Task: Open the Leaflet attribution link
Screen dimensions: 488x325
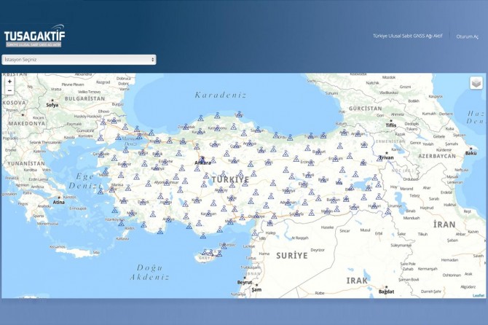Action: [478, 295]
